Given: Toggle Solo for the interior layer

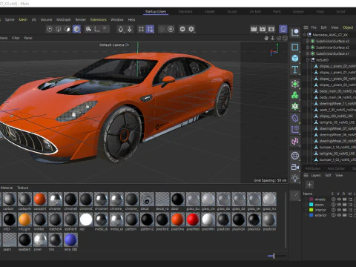Looking at the screenshot, I should (x=333, y=210).
